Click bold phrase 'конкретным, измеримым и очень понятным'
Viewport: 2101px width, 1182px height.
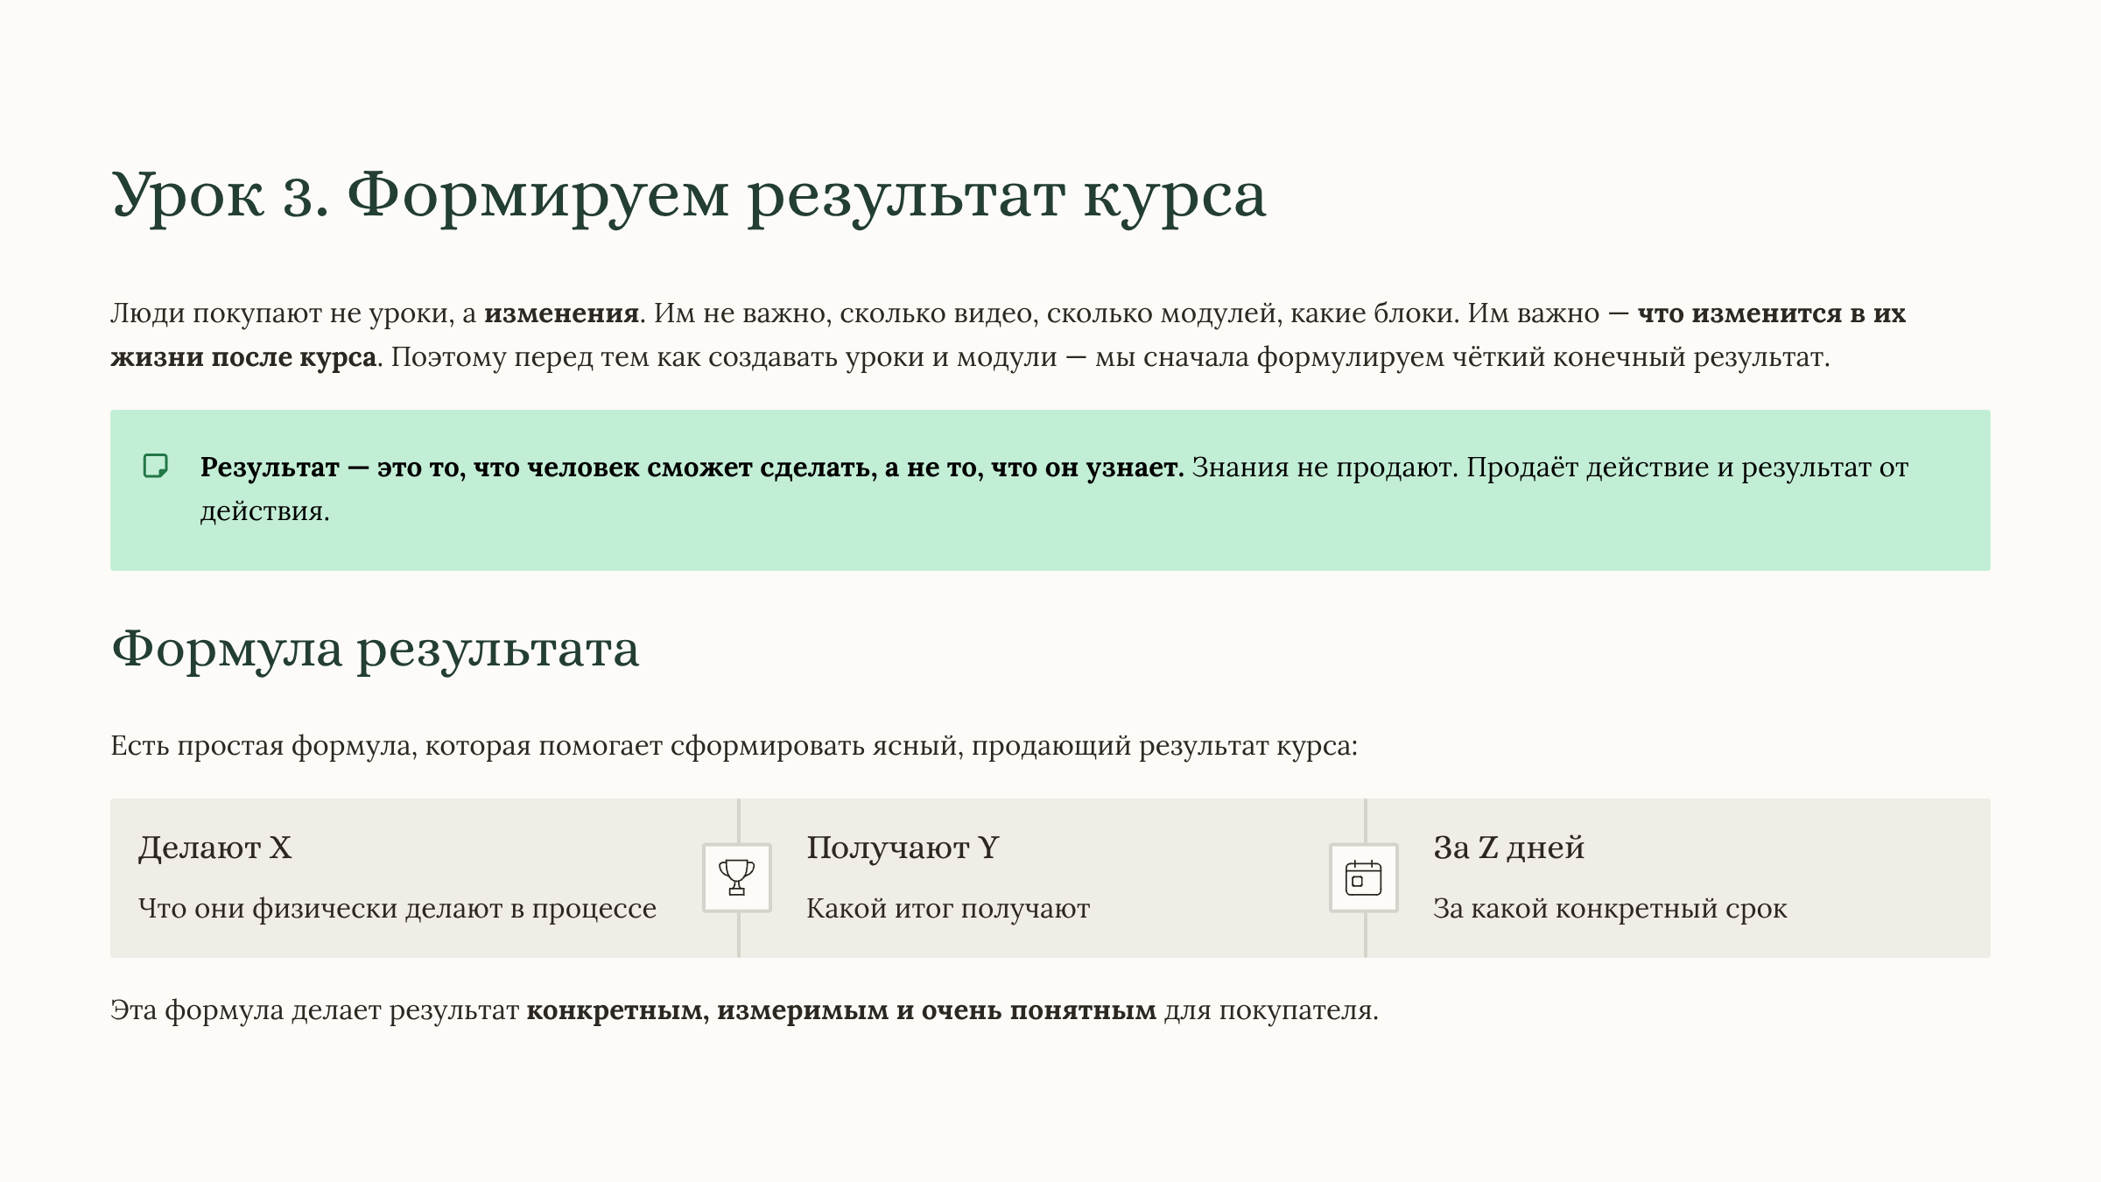[841, 1010]
